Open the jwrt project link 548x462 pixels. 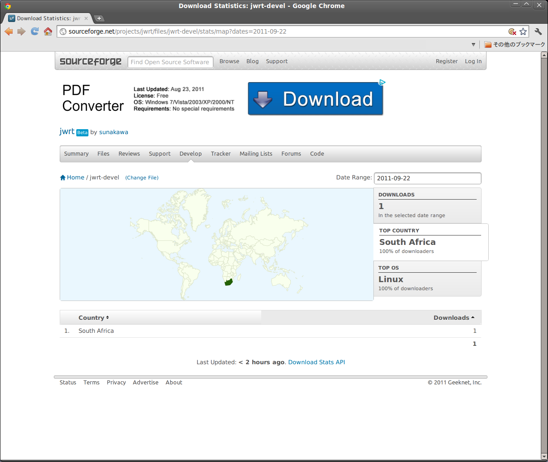tap(67, 131)
